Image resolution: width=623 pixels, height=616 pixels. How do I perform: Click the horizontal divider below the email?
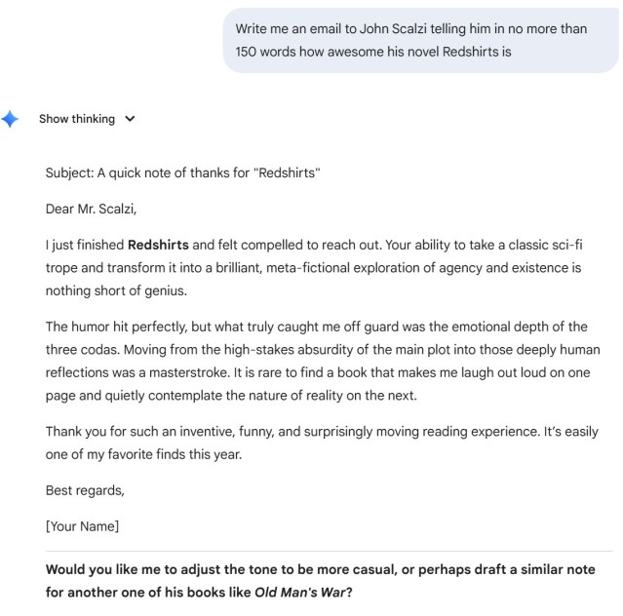(x=329, y=552)
